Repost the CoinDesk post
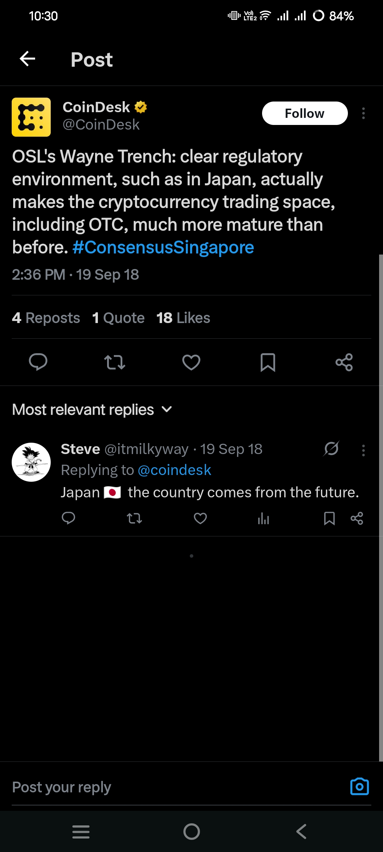383x852 pixels. (x=115, y=362)
